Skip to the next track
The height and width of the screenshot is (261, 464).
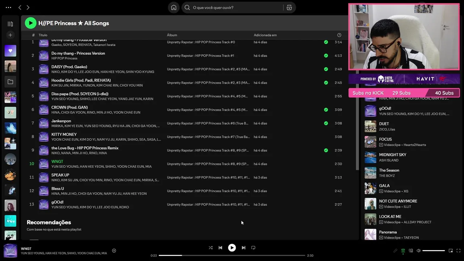(x=244, y=248)
